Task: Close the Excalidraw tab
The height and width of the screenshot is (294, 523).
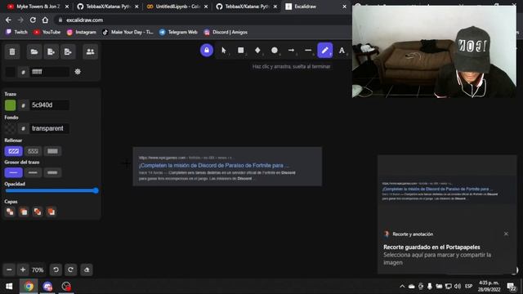Action: [x=344, y=7]
